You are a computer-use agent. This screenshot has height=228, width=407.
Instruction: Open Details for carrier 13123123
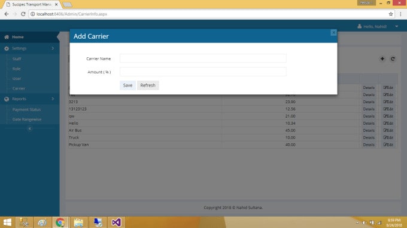pos(369,109)
